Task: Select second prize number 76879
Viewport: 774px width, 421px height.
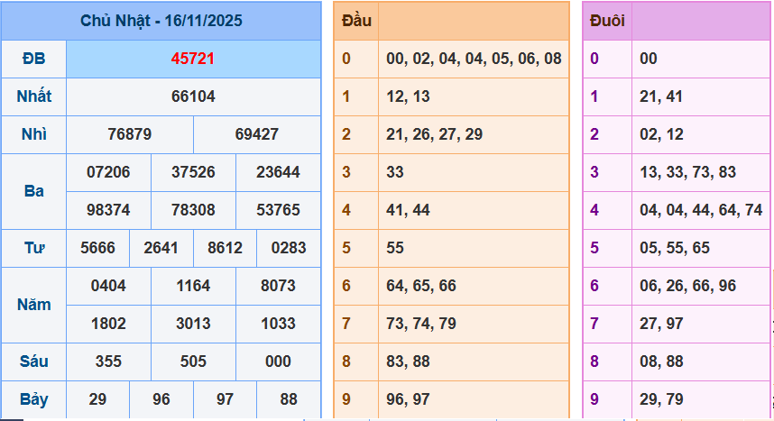Action: [129, 134]
